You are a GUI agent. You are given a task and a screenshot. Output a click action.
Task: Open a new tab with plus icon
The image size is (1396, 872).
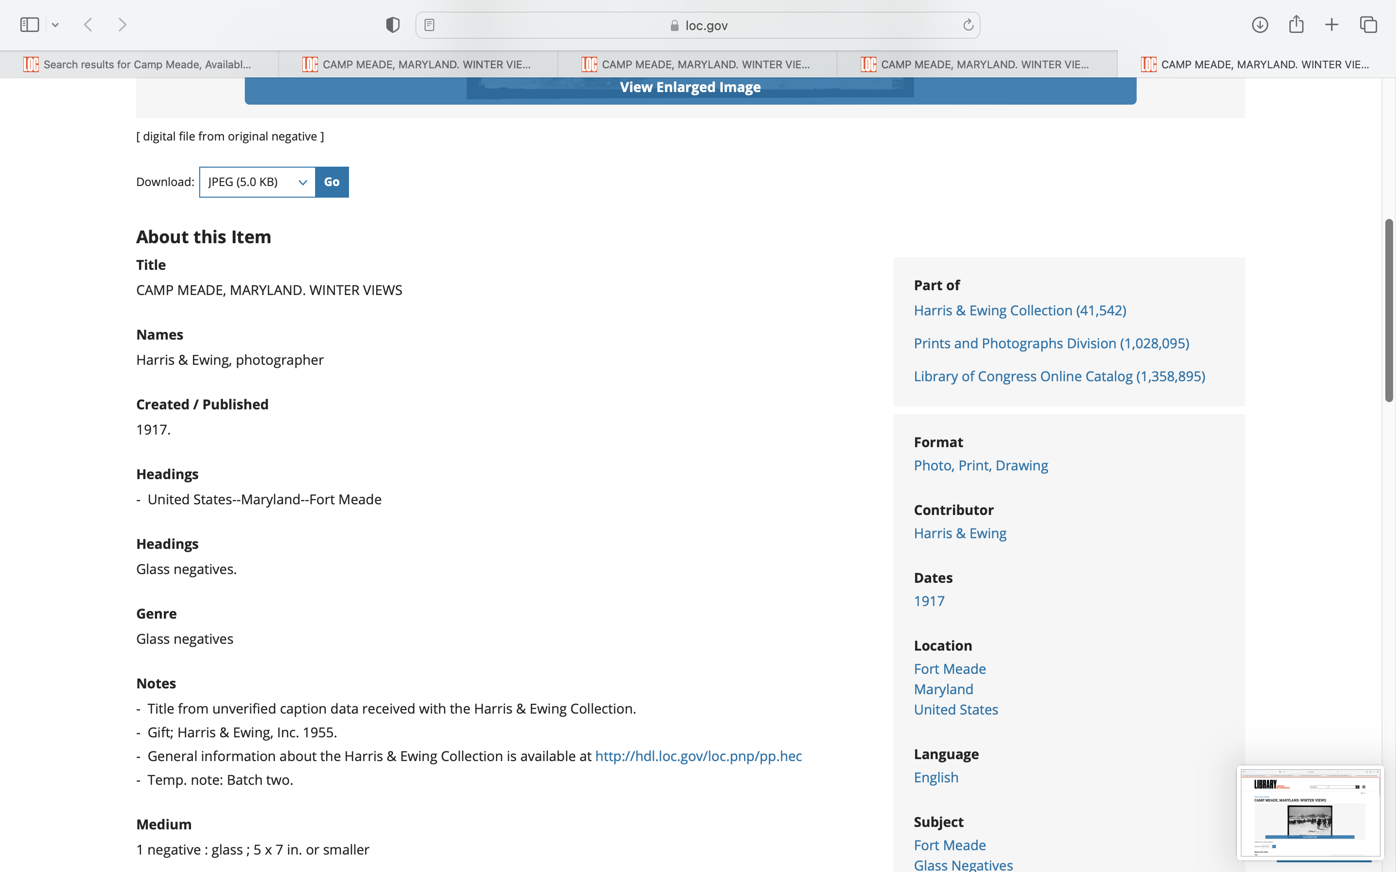[x=1332, y=25]
